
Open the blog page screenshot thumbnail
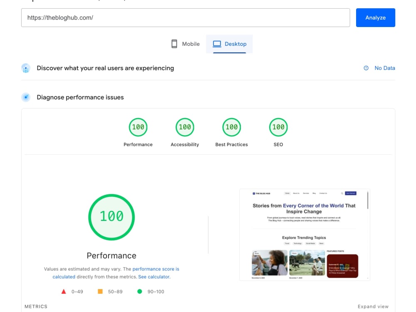tap(305, 235)
